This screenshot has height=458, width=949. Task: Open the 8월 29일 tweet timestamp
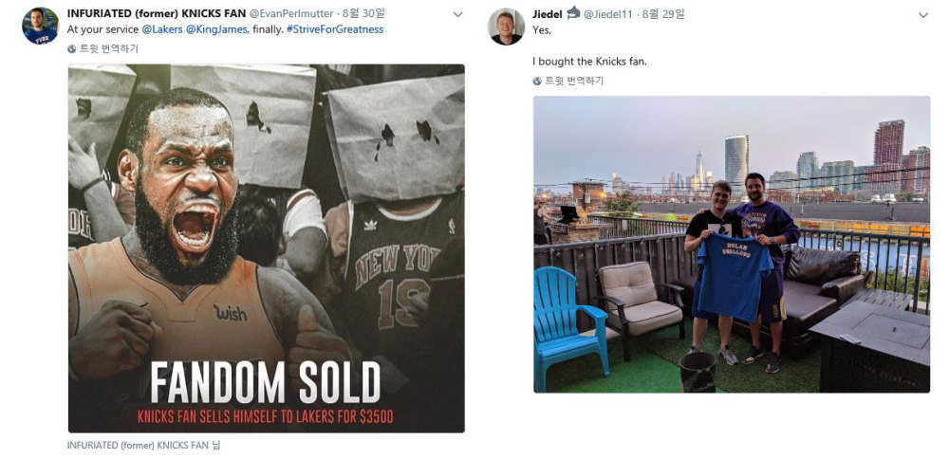(x=664, y=13)
